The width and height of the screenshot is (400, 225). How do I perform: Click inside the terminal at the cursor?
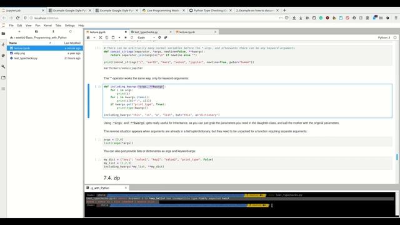pyautogui.click(x=272, y=206)
